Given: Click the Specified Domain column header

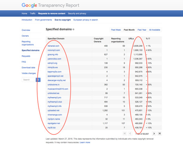Looking at the screenshot, I should click(x=56, y=39).
